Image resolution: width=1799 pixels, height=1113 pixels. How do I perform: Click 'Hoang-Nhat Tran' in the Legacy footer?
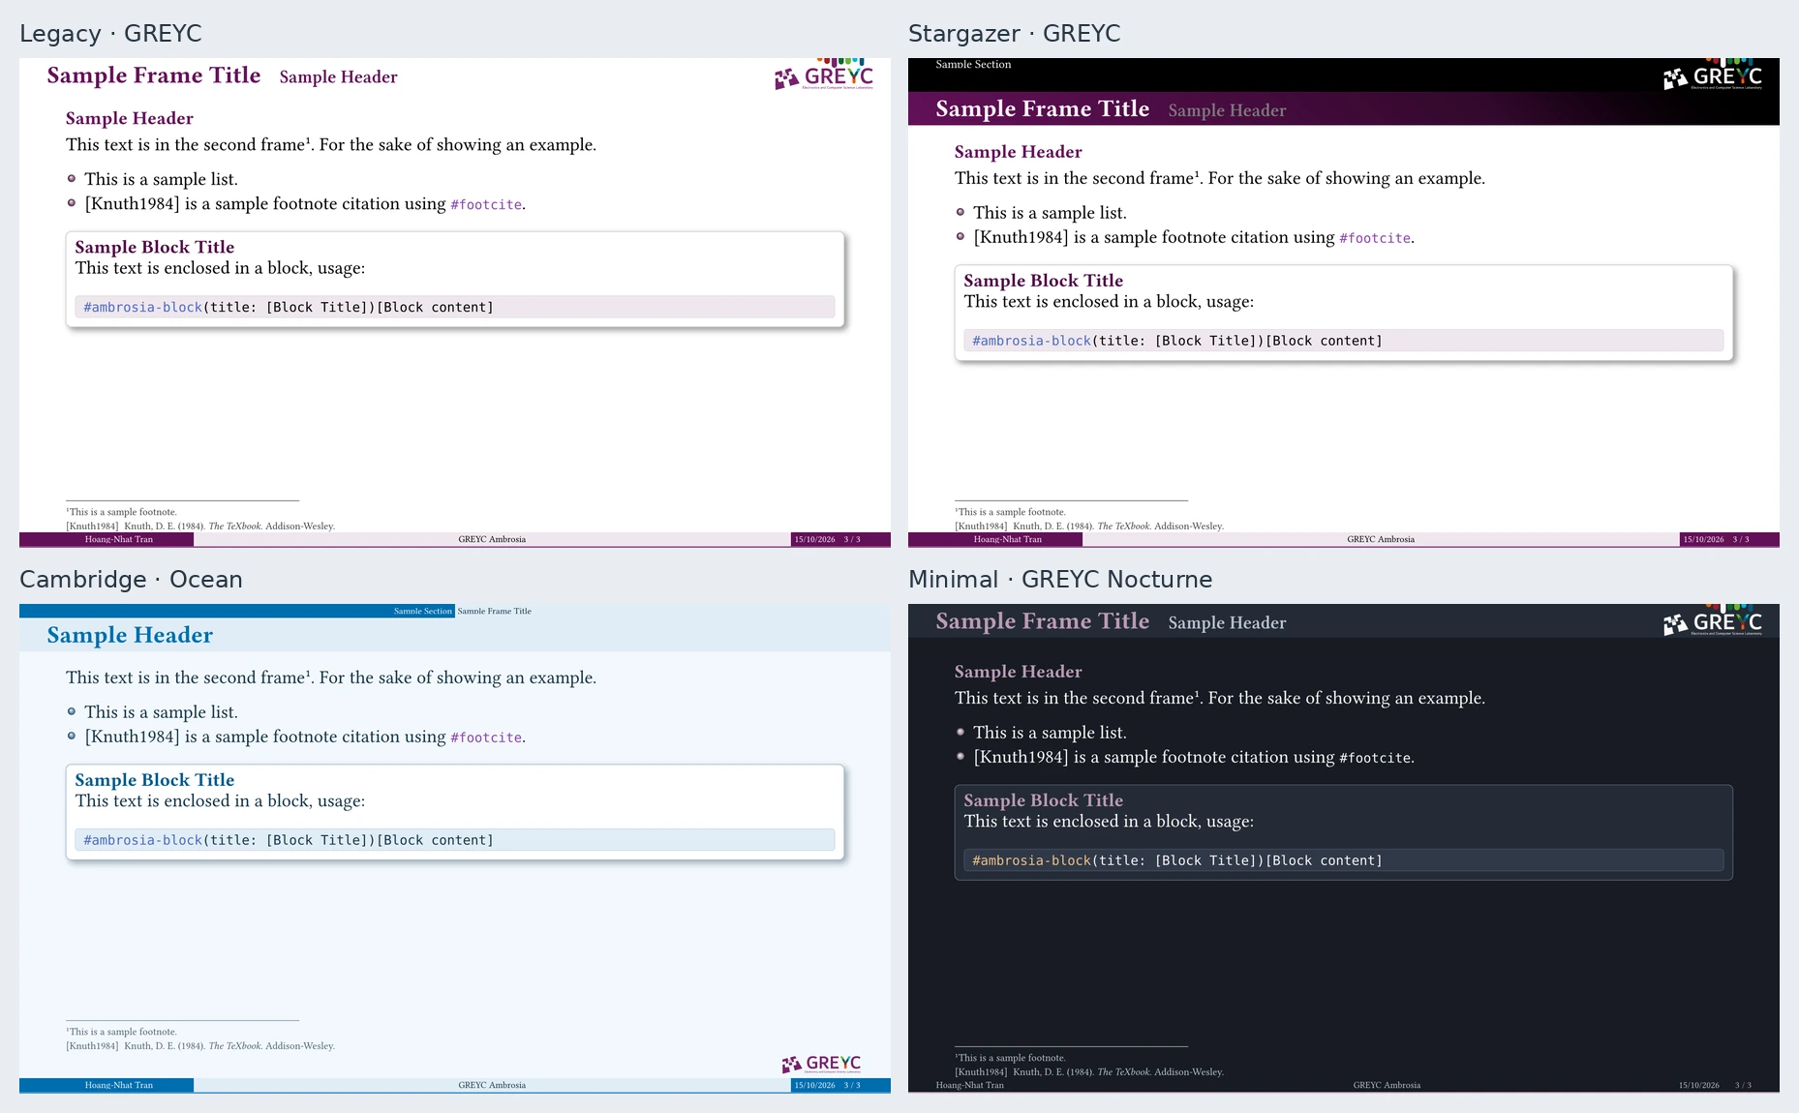tap(119, 540)
